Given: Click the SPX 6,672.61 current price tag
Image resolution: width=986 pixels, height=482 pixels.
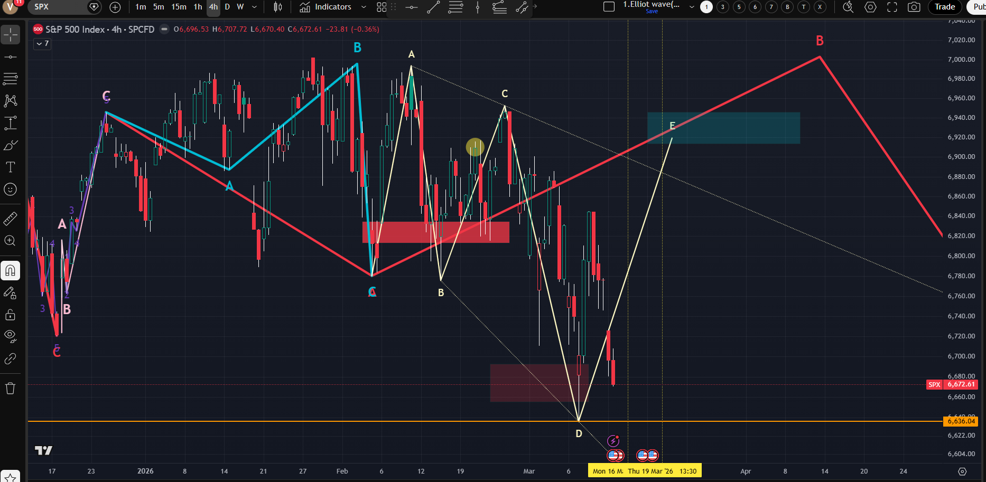Looking at the screenshot, I should pyautogui.click(x=952, y=385).
